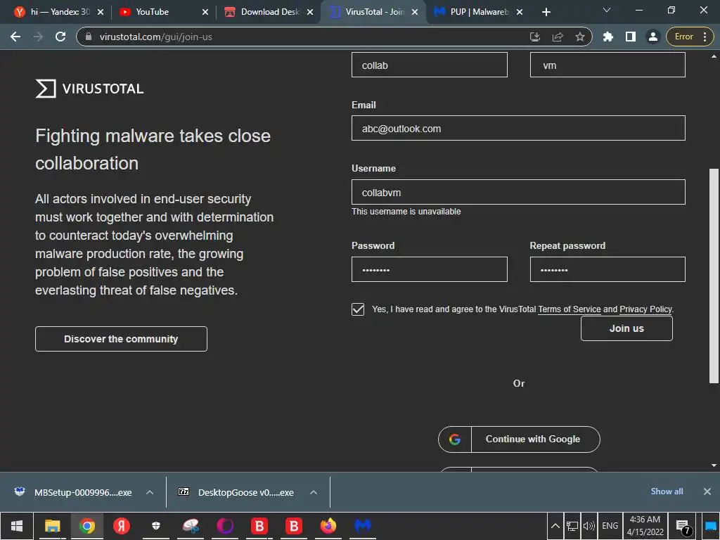Click the Repeat password field

coord(607,269)
